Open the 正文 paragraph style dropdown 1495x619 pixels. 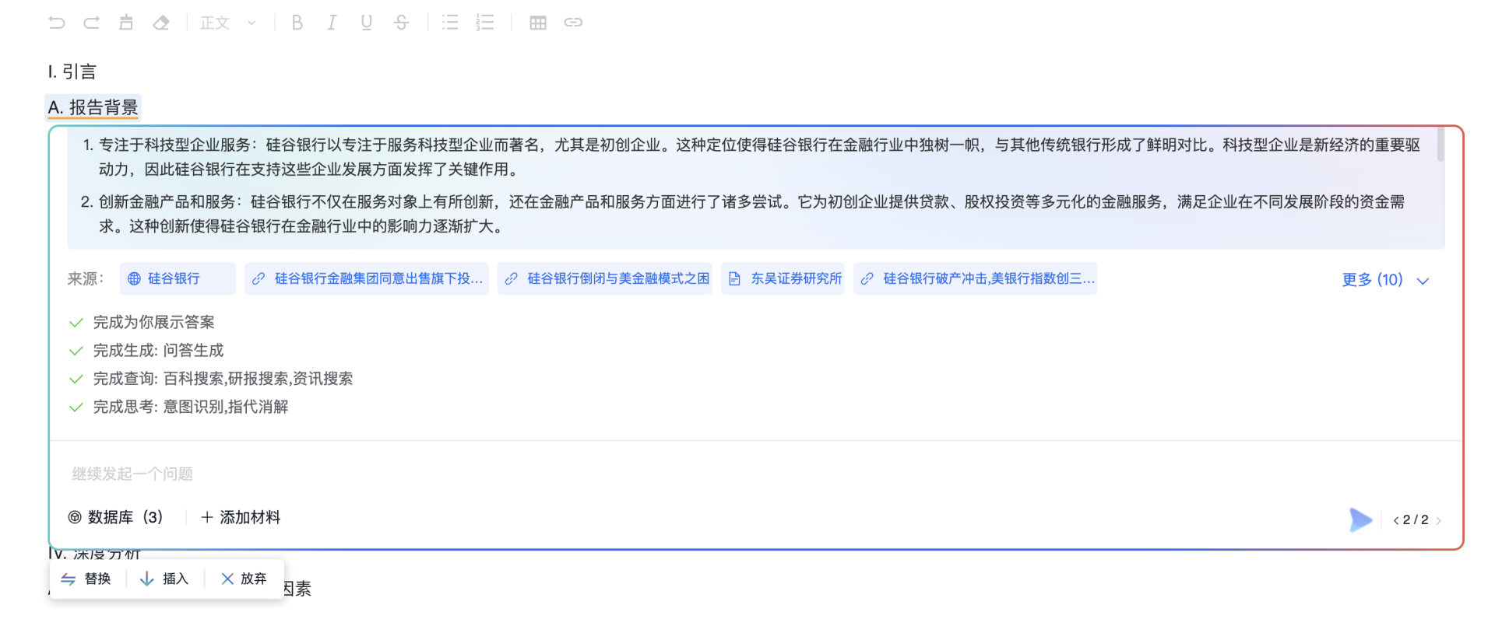pyautogui.click(x=228, y=23)
